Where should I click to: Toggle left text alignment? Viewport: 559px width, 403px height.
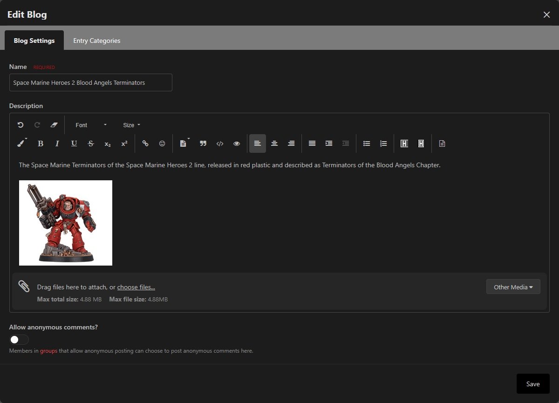tap(258, 143)
